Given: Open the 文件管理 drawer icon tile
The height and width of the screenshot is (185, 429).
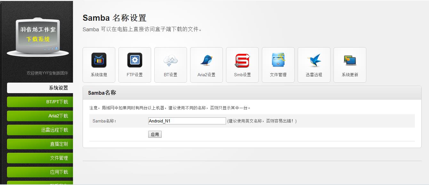Looking at the screenshot, I should tap(278, 65).
